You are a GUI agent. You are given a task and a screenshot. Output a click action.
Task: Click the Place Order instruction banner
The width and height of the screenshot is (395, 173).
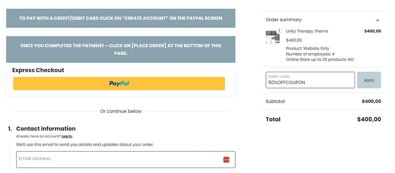(x=120, y=49)
